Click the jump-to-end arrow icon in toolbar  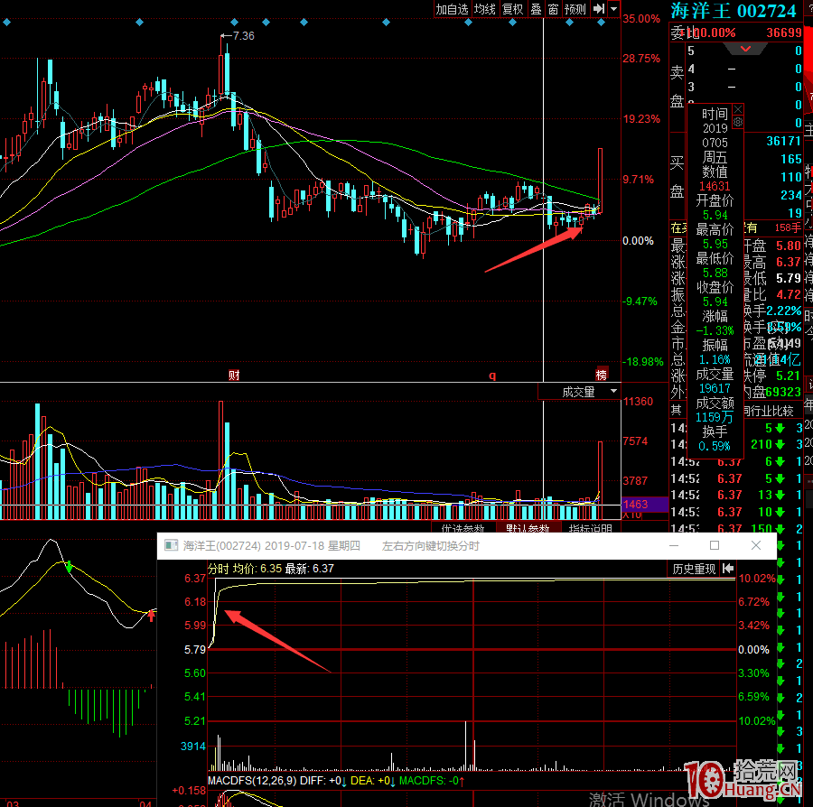[598, 9]
